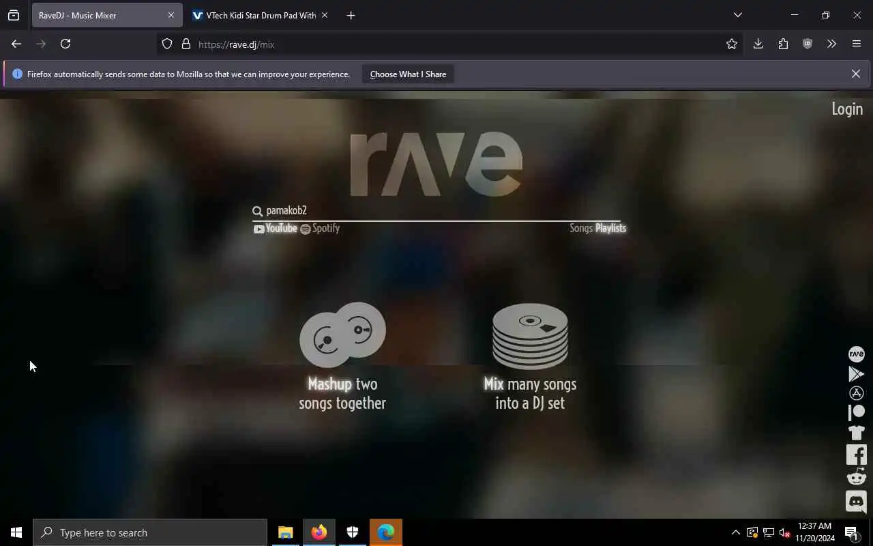Open the Reddit icon in sidebar

tap(856, 476)
